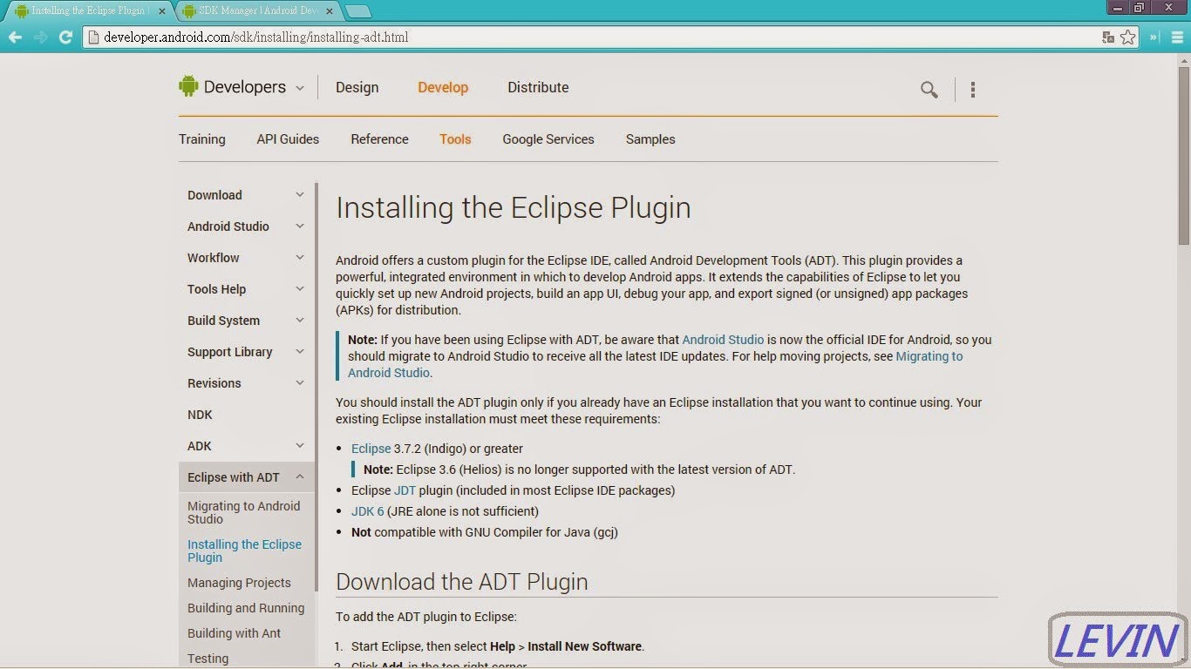Click the Eclipse with ADT sidebar label

pos(234,477)
